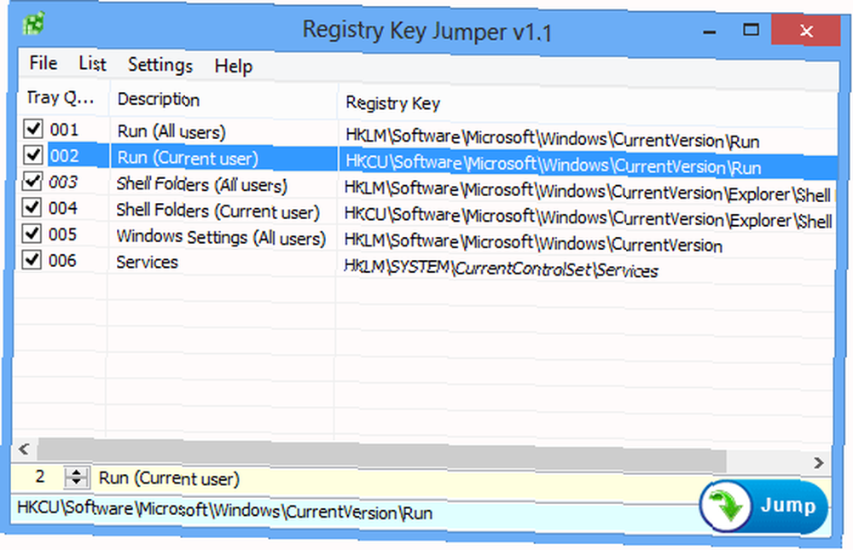Click the item number stepper arrows
Screen dimensions: 853x550
76,478
